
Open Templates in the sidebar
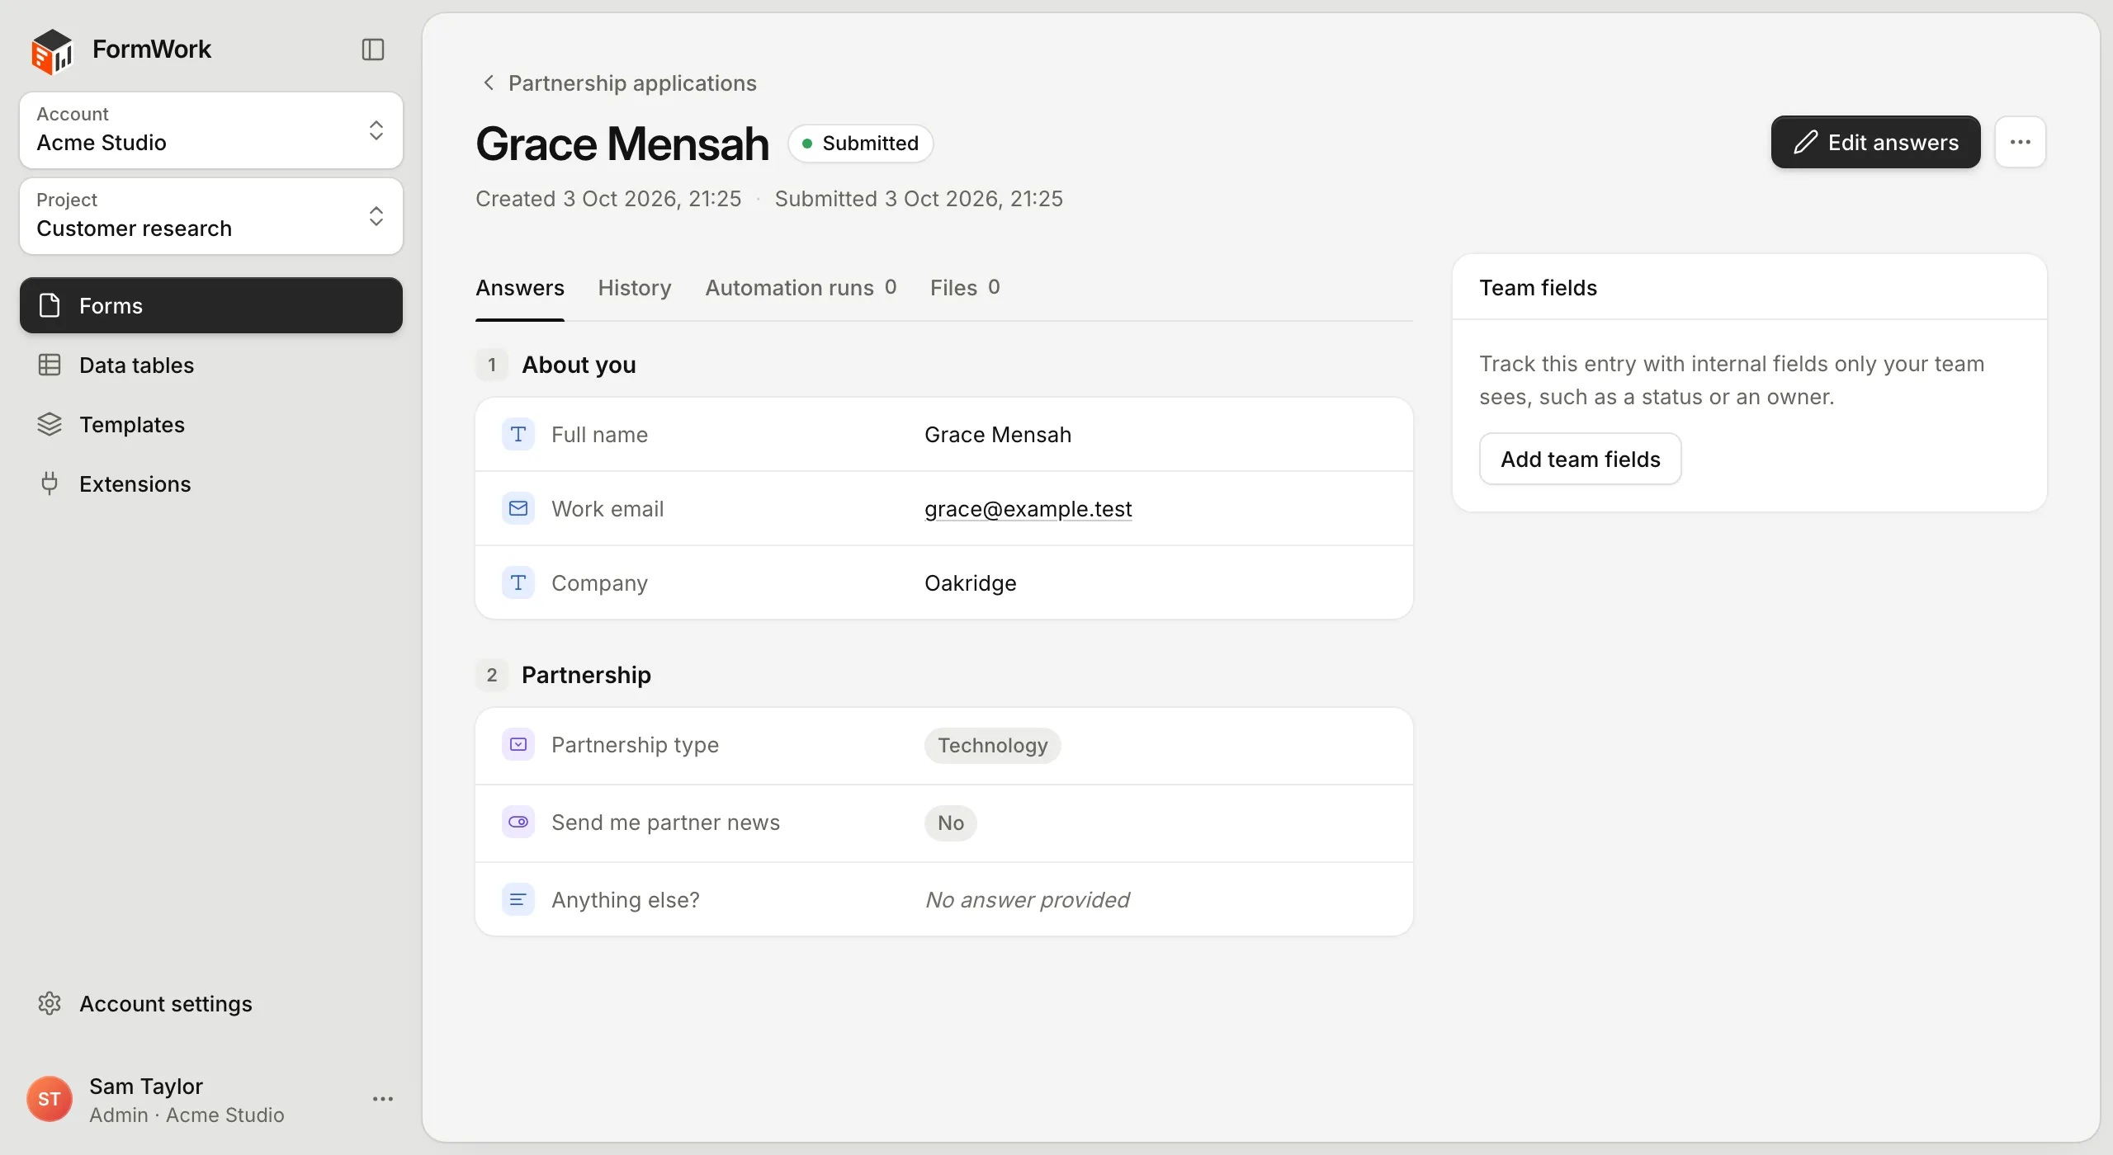(x=211, y=424)
